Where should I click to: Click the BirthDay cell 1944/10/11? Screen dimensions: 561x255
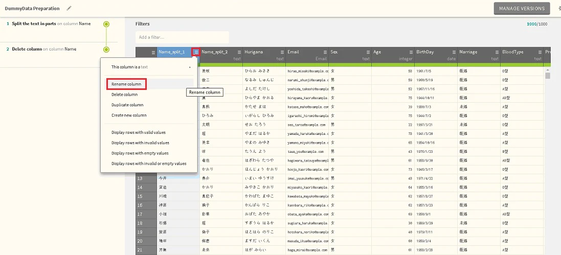(x=436, y=98)
